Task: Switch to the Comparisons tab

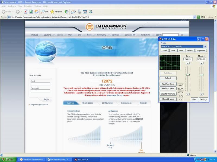Action: click(126, 103)
